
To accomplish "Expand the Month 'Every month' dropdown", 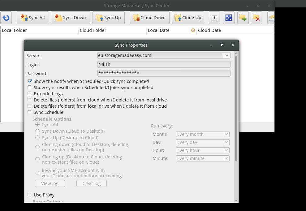I will [226, 134].
